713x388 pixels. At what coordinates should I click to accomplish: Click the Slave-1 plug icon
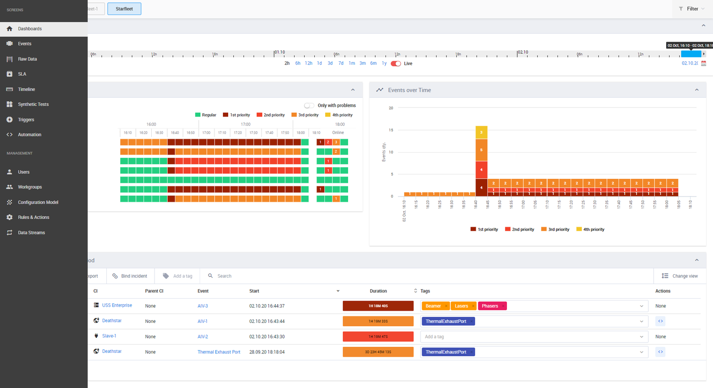(x=96, y=336)
